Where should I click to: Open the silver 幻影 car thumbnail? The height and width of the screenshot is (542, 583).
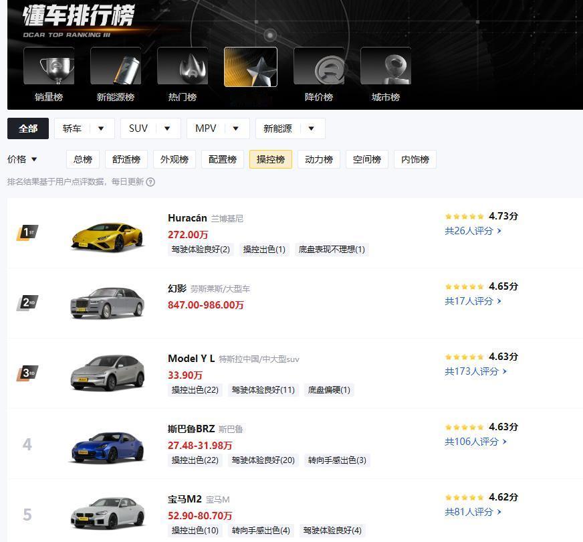(x=108, y=303)
